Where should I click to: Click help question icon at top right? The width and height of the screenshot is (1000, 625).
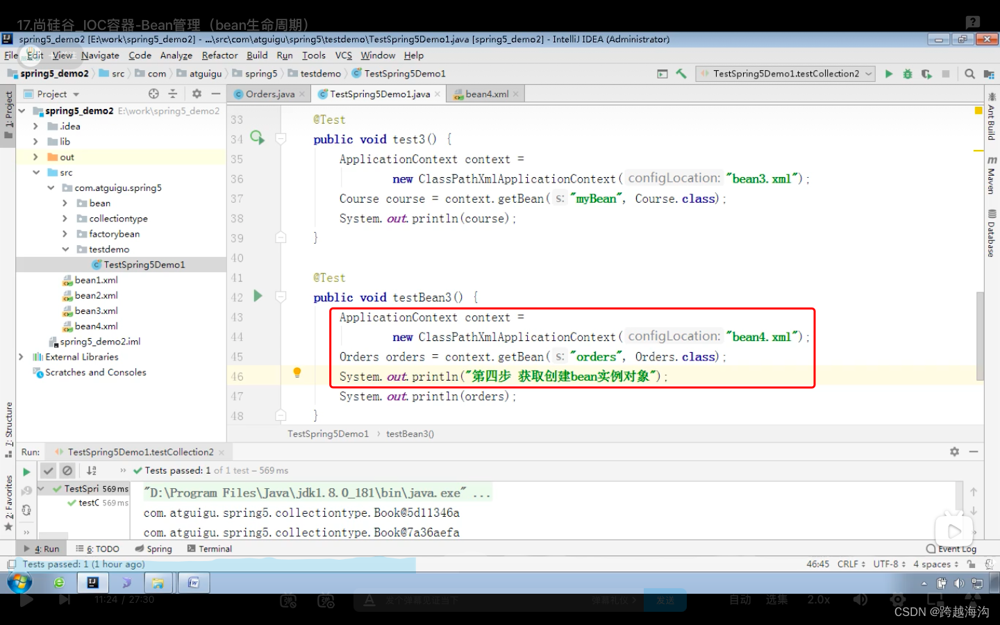pos(973,22)
